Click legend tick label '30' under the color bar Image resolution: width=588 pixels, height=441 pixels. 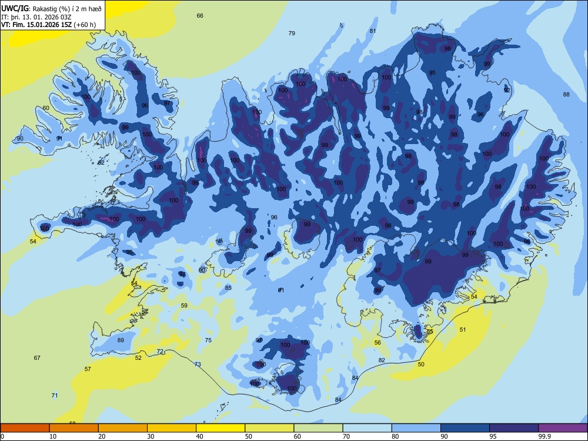coord(151,436)
